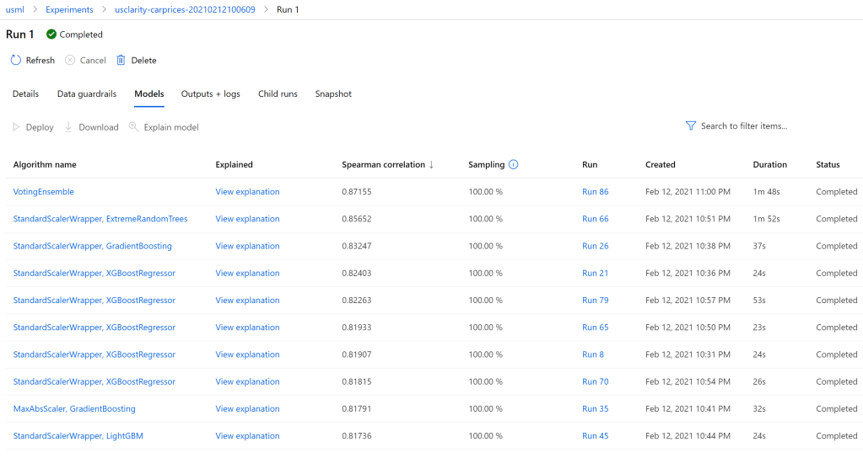Go to Experiments in the breadcrumb
This screenshot has height=458, width=863.
69,10
